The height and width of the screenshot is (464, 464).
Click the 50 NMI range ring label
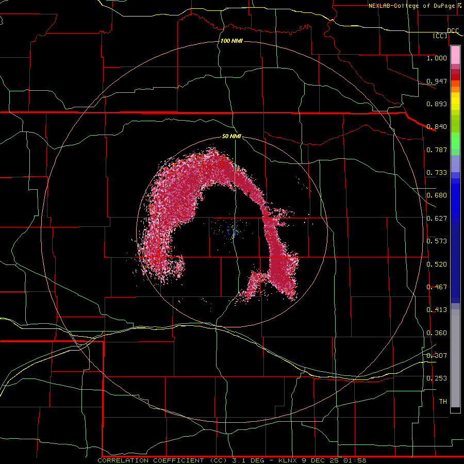point(231,136)
